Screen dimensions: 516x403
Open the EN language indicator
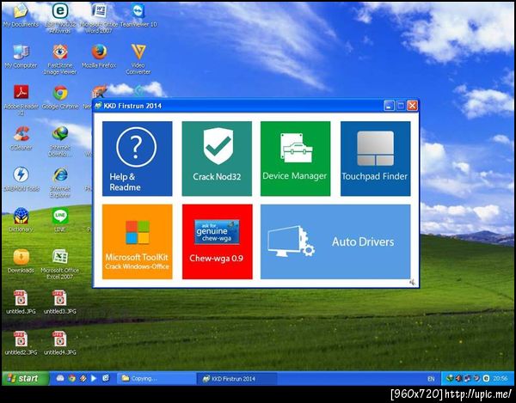point(431,379)
